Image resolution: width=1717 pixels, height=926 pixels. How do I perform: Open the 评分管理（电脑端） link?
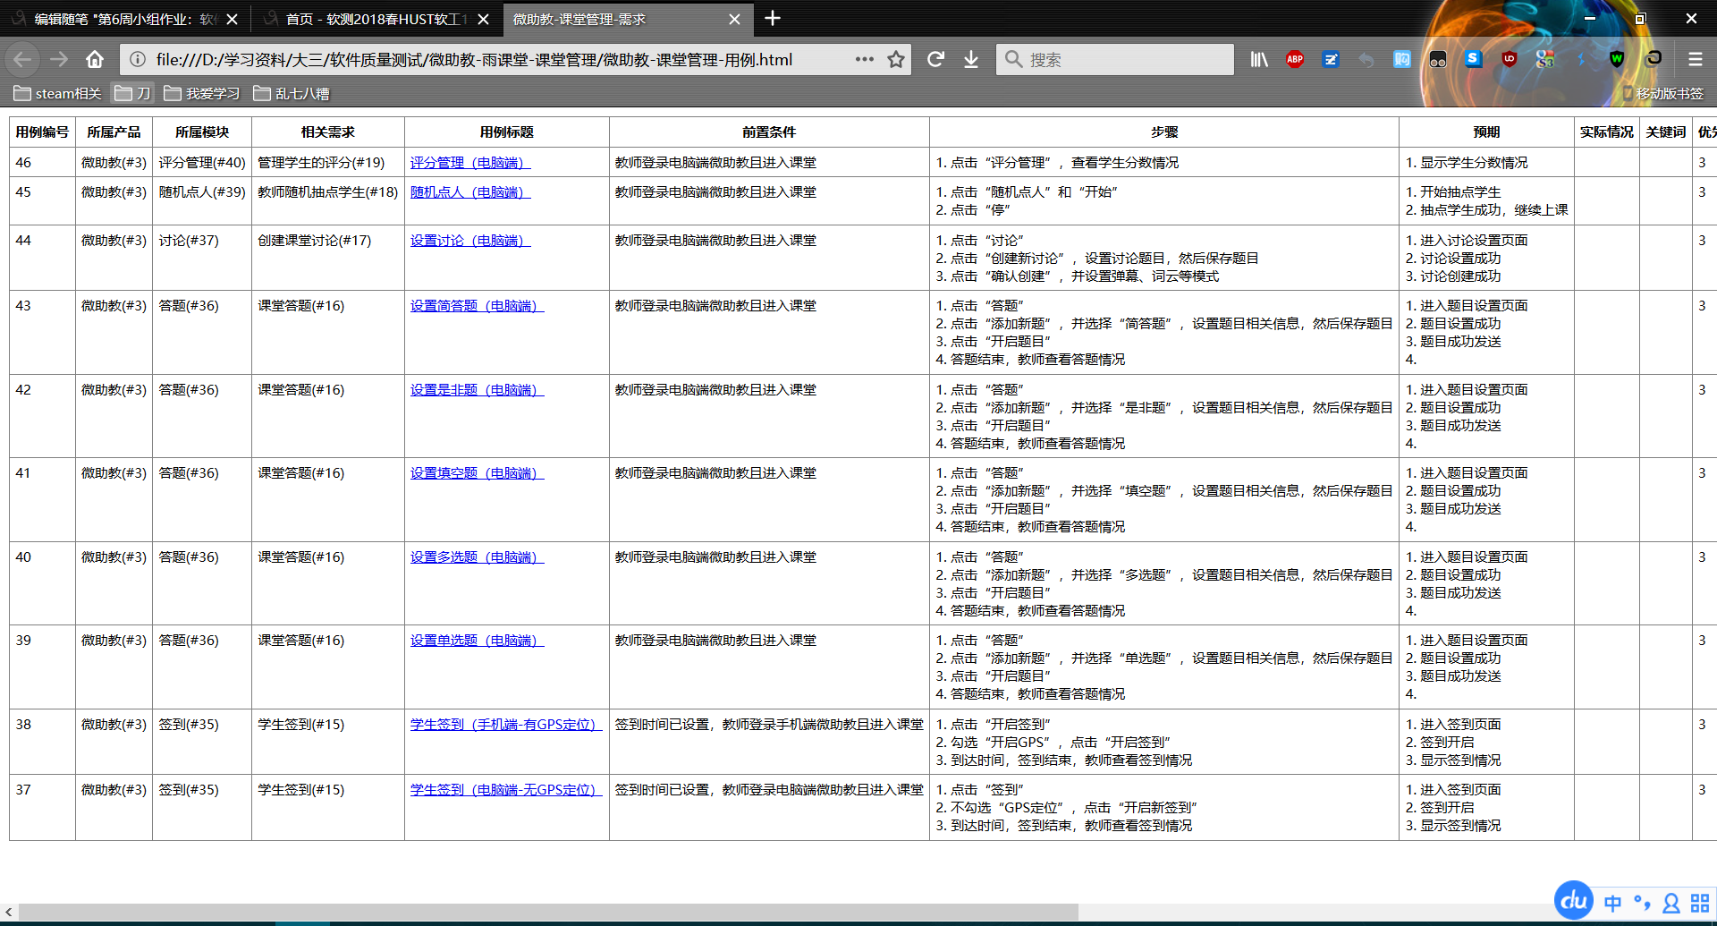[x=470, y=162]
